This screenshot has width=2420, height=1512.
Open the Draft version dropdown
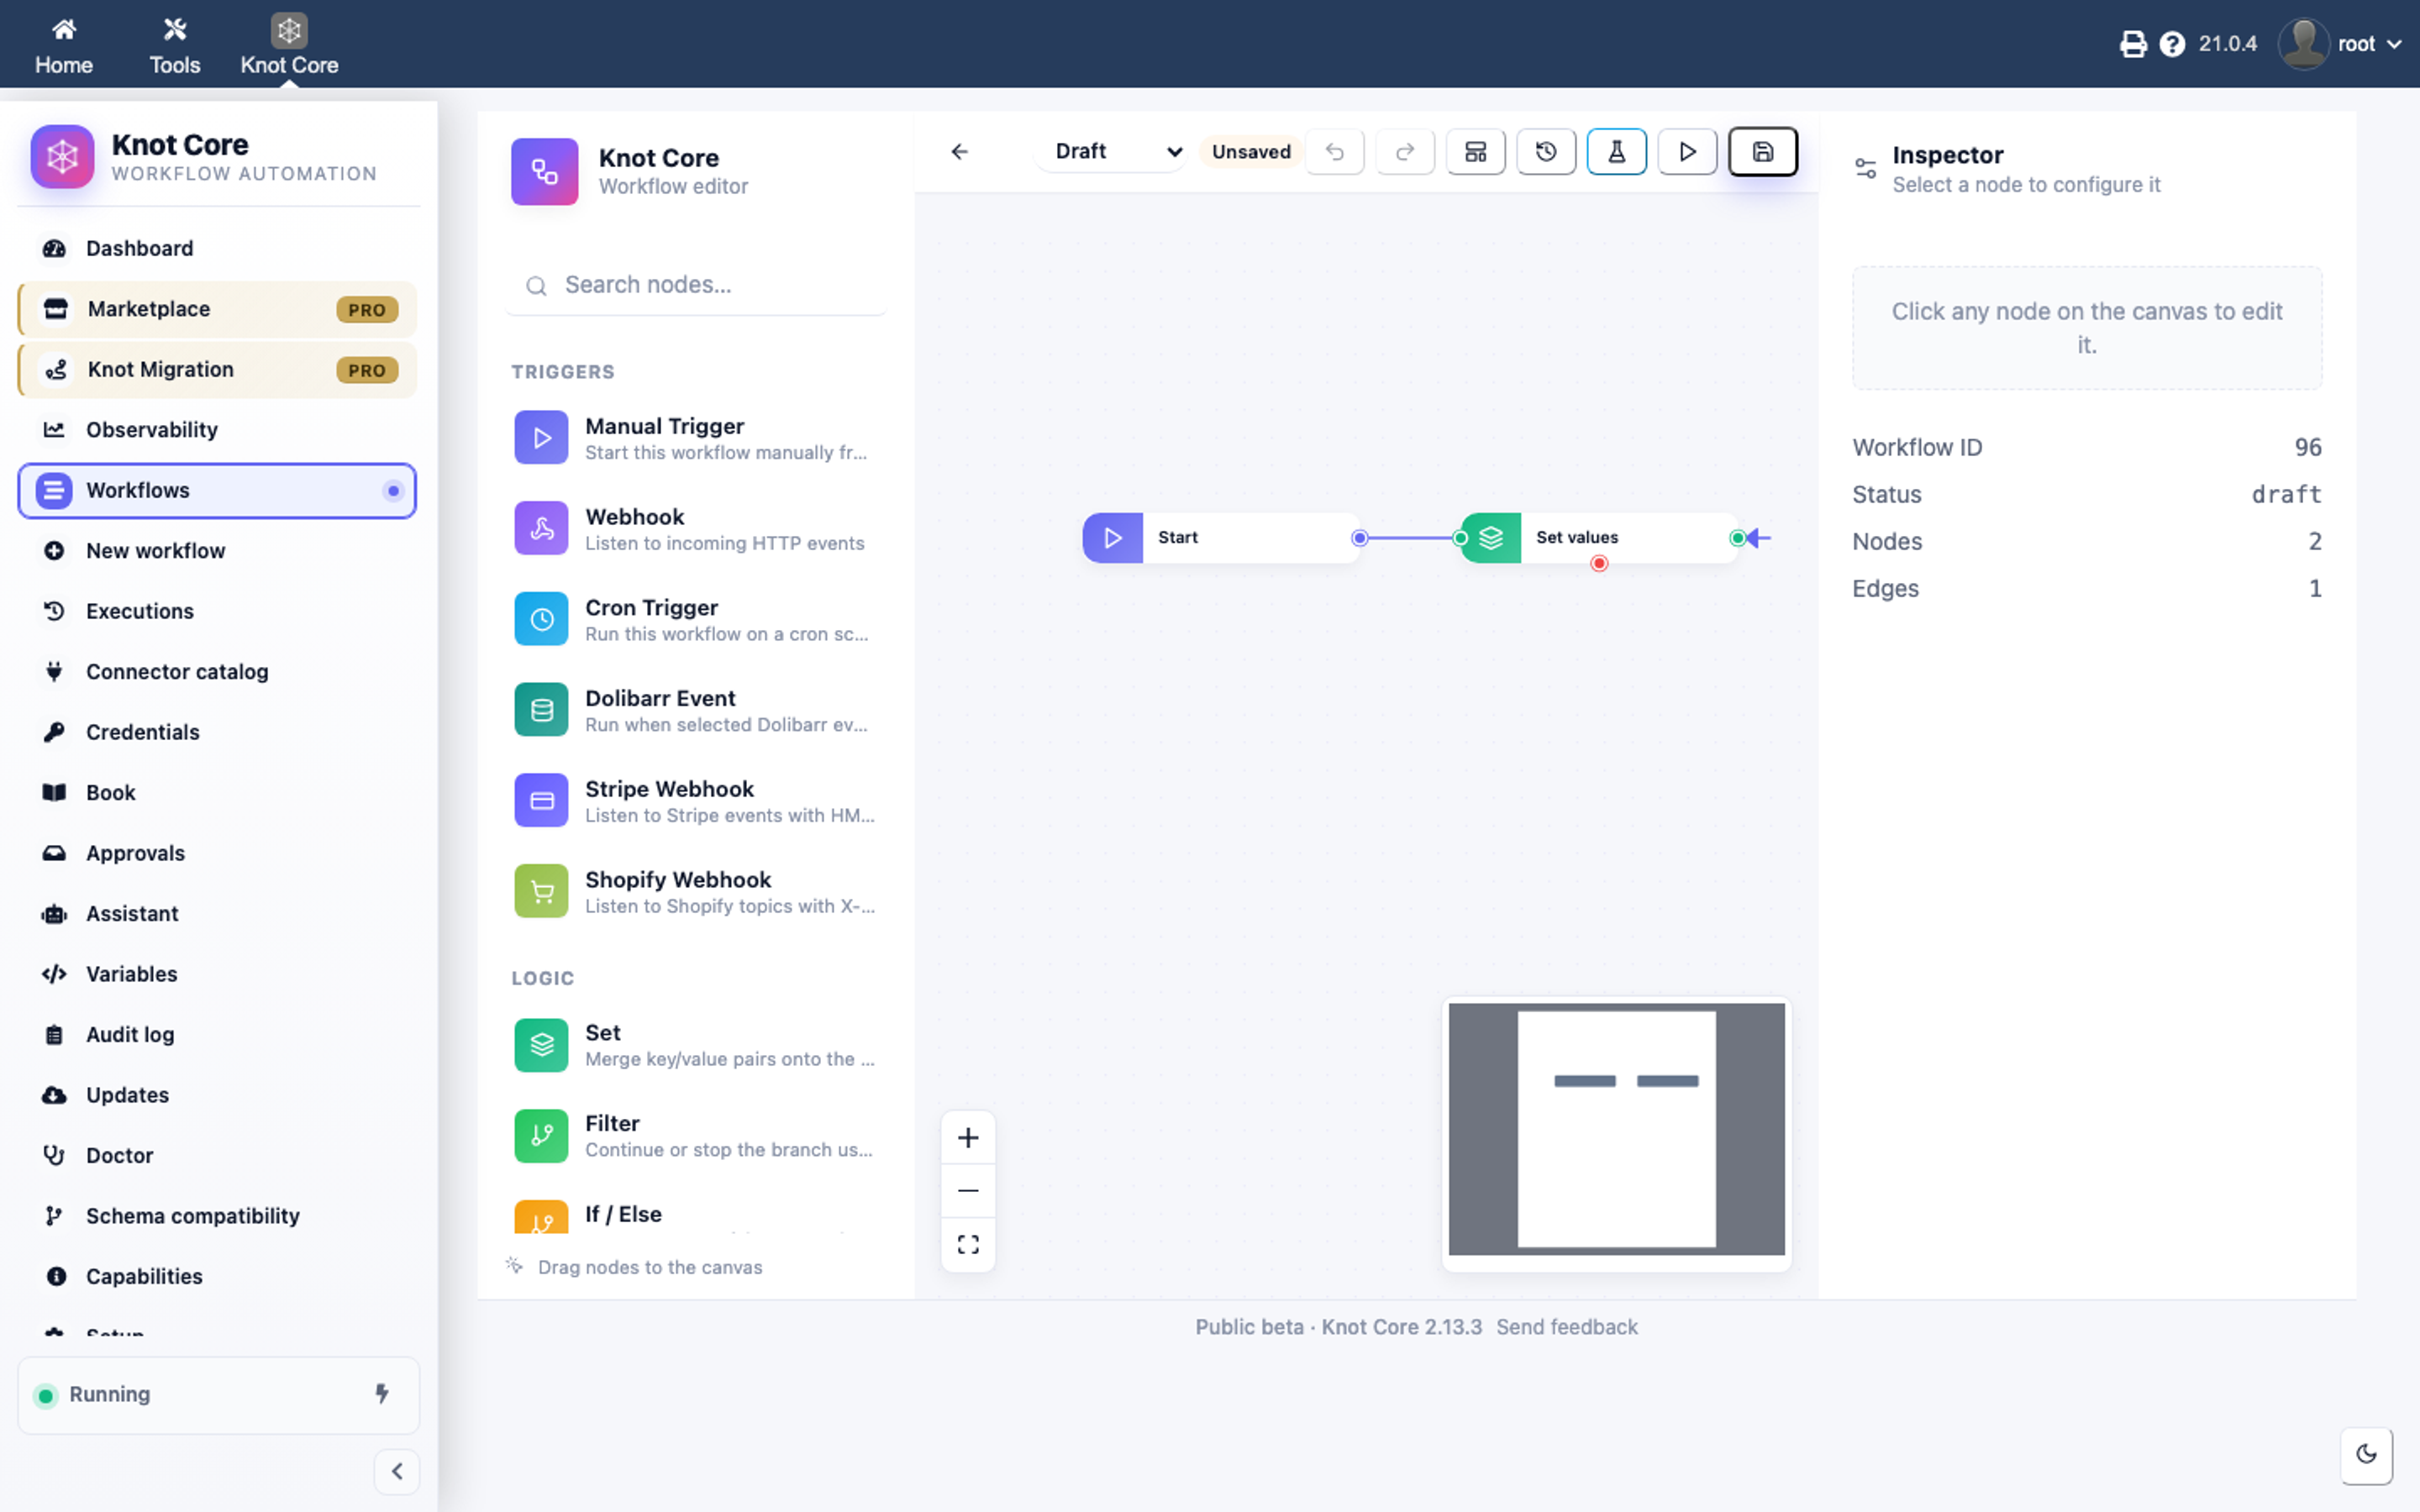click(x=1111, y=152)
